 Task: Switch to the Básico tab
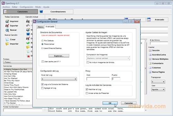point(41,27)
